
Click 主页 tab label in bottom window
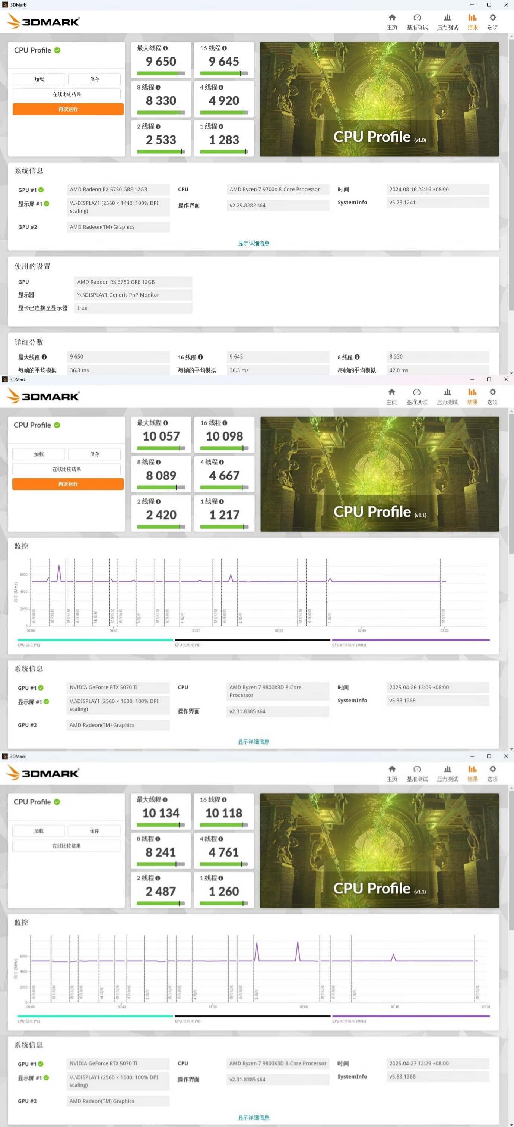click(x=392, y=779)
